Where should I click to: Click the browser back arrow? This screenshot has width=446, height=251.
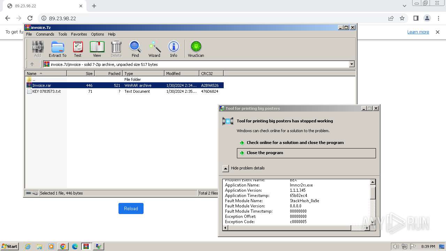(x=8, y=18)
